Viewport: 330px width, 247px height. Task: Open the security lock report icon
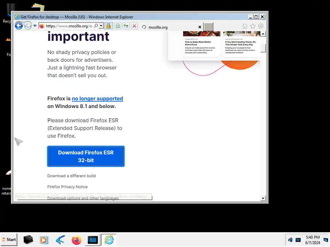108,26
